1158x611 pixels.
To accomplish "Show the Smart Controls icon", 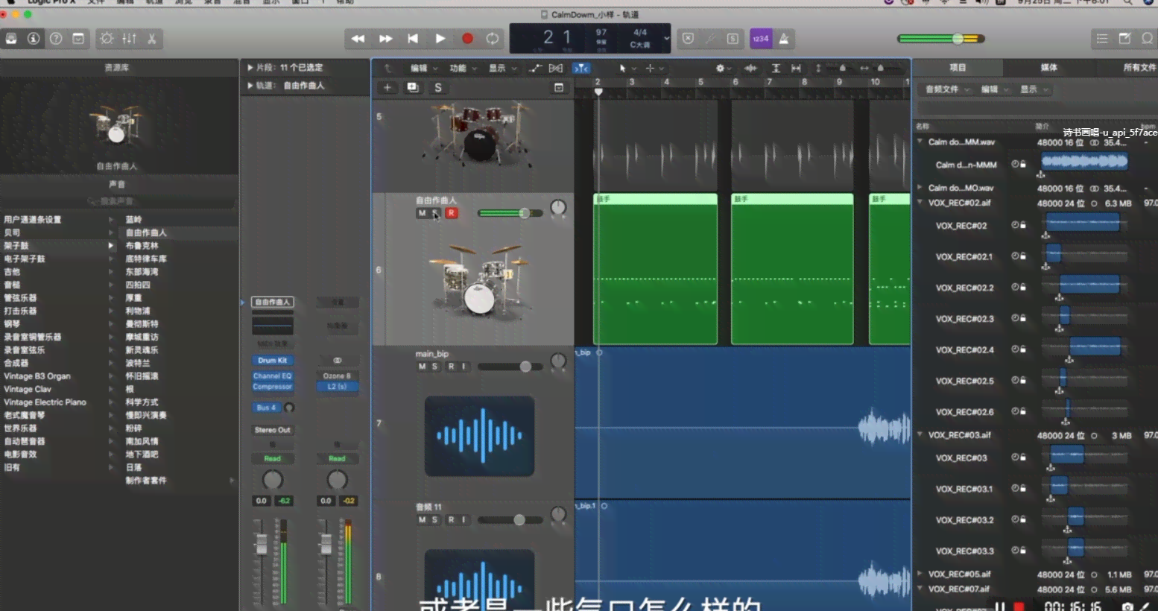I will pyautogui.click(x=107, y=39).
